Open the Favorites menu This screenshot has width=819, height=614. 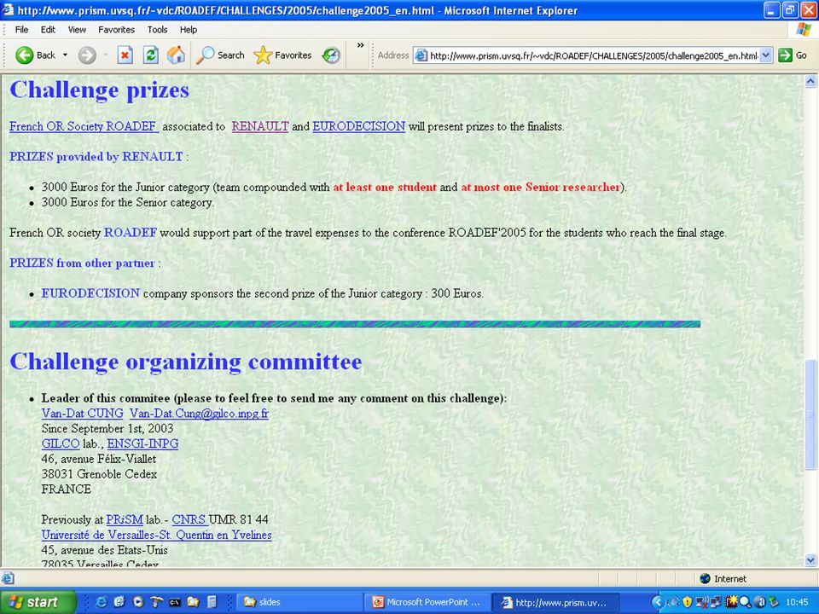pyautogui.click(x=117, y=30)
